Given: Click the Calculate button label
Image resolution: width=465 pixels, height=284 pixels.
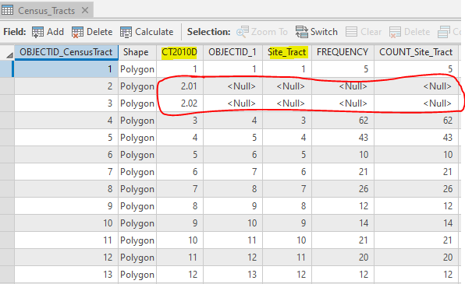Looking at the screenshot, I should point(154,32).
